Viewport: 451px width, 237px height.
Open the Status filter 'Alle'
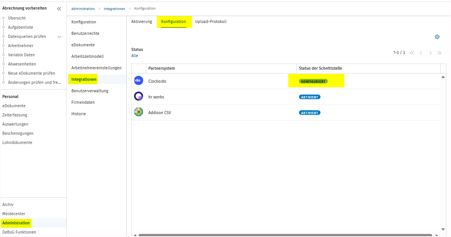(135, 56)
